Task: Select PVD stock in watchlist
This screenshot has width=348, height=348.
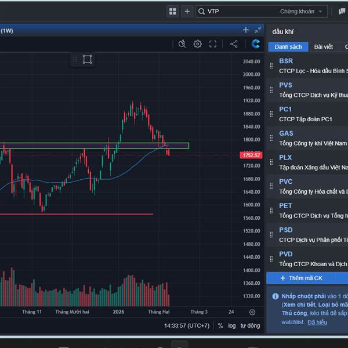Action: click(x=286, y=254)
